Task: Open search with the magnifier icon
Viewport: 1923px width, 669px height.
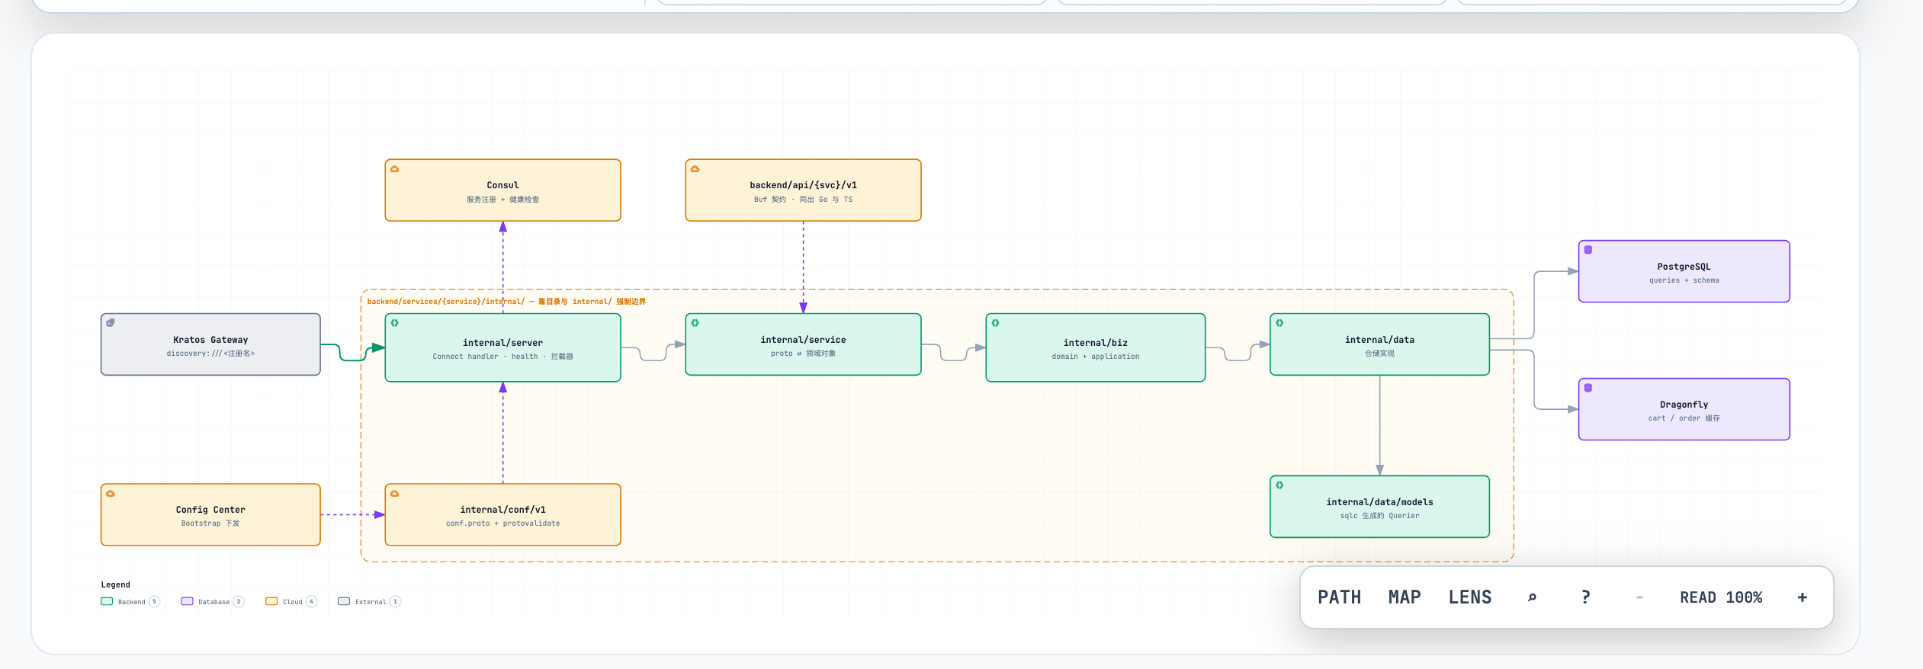Action: point(1532,597)
